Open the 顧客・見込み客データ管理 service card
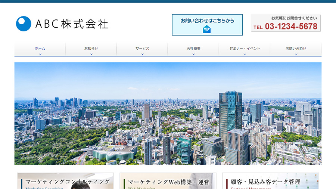The width and height of the screenshot is (336, 189). tap(271, 181)
